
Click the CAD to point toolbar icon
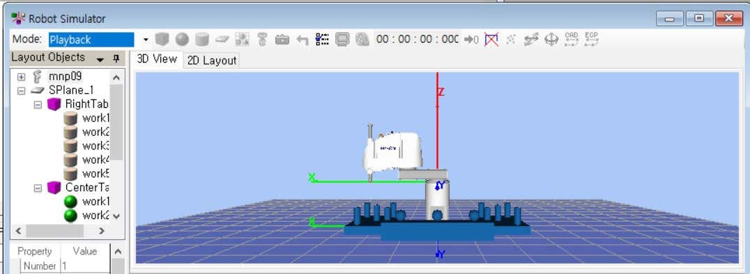572,39
